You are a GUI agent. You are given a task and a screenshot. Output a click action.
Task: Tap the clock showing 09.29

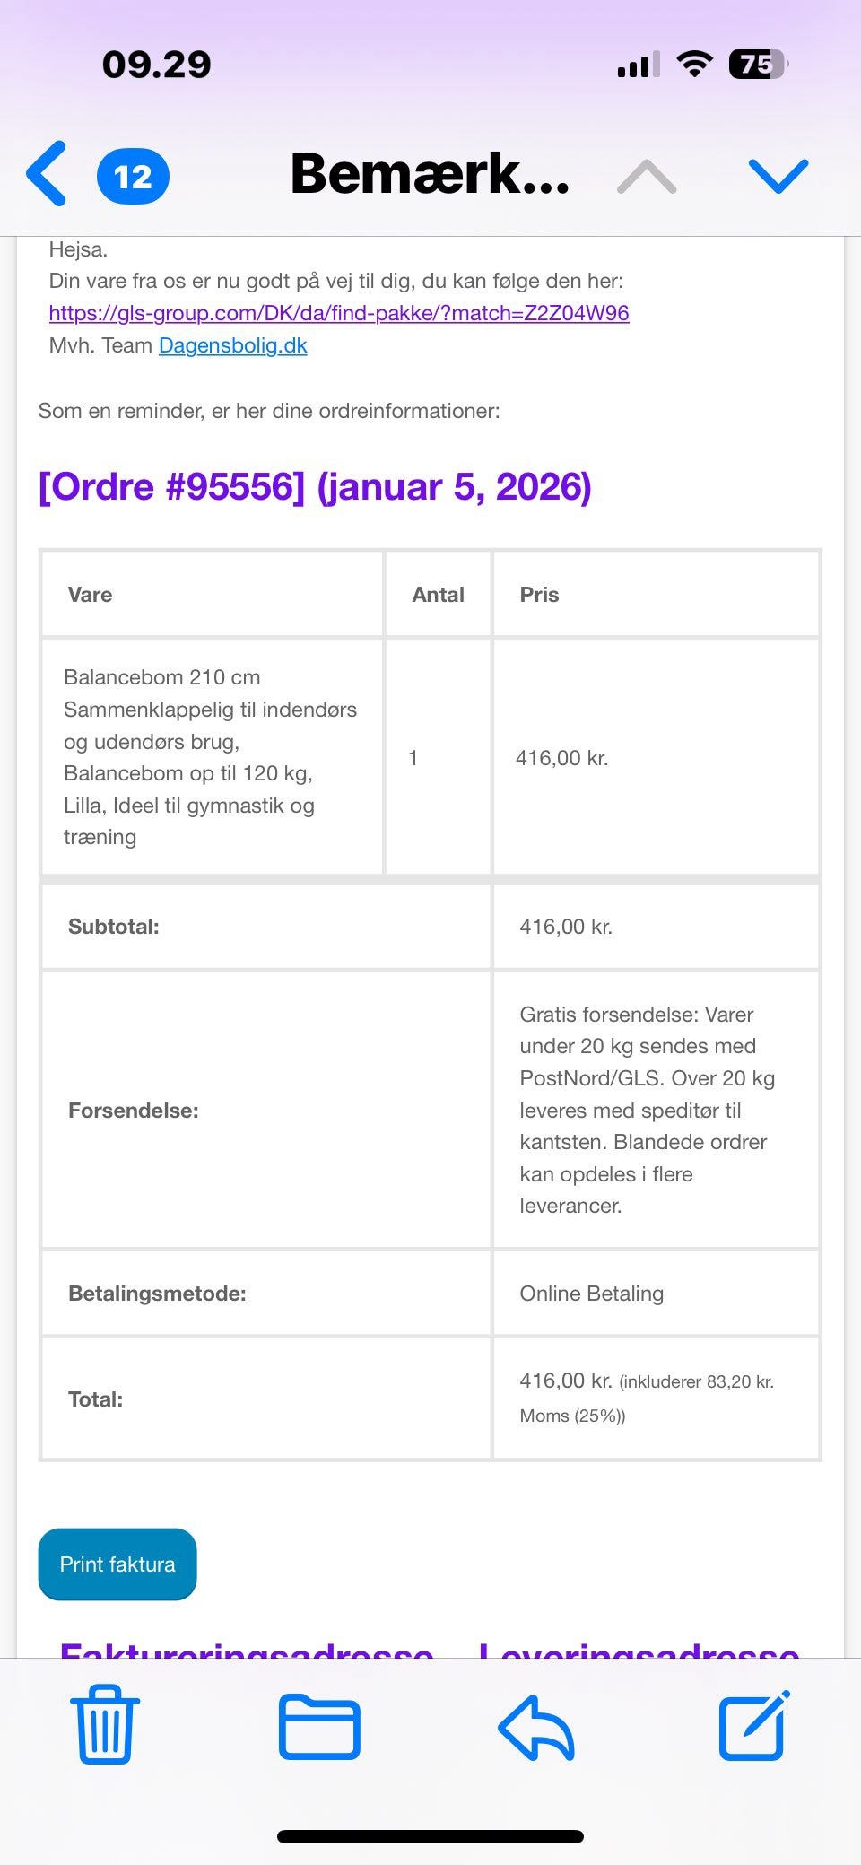158,63
